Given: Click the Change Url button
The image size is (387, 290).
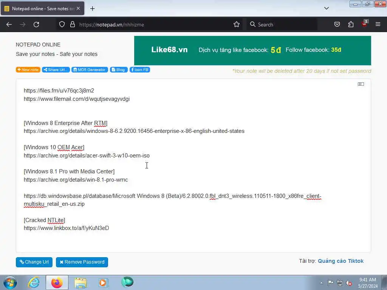Looking at the screenshot, I should (34, 262).
